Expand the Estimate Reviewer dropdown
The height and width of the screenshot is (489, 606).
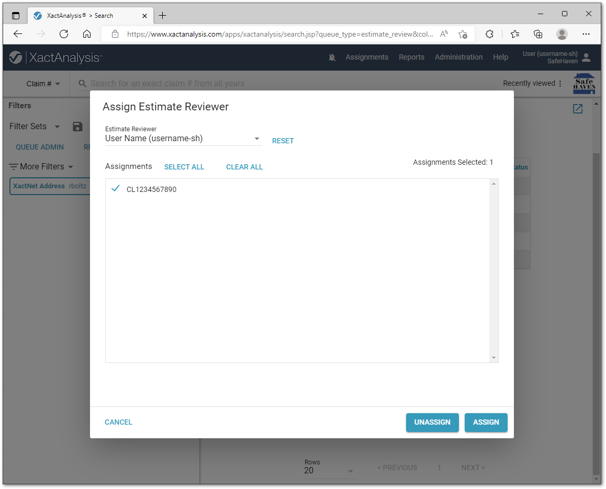pos(256,139)
